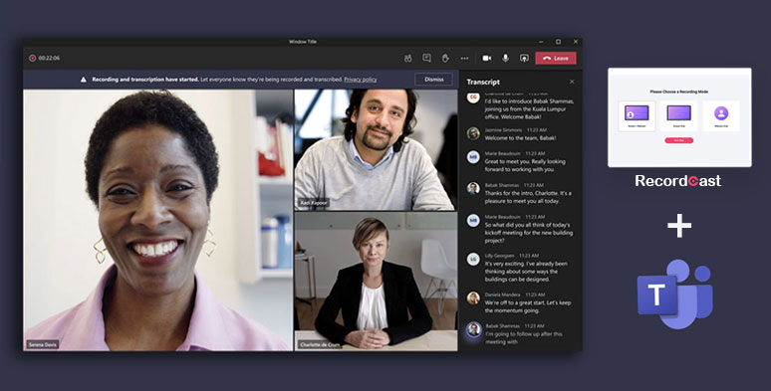Select Aadi Kapoor video tile
Screen dimensions: 771x391
click(x=376, y=149)
